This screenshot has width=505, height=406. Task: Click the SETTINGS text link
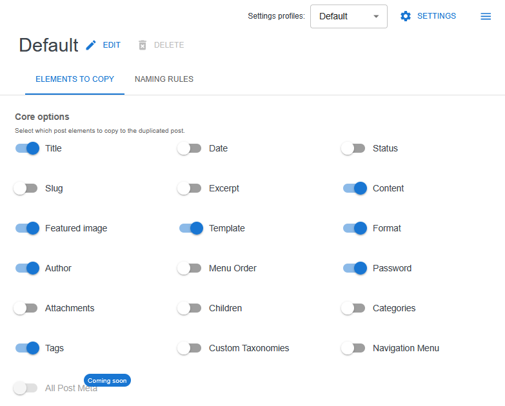click(x=437, y=16)
